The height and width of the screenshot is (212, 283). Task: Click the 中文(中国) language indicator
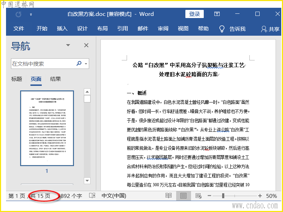(x=114, y=196)
